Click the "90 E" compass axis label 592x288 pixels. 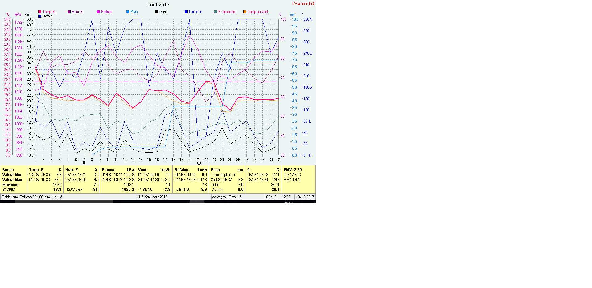click(x=307, y=121)
